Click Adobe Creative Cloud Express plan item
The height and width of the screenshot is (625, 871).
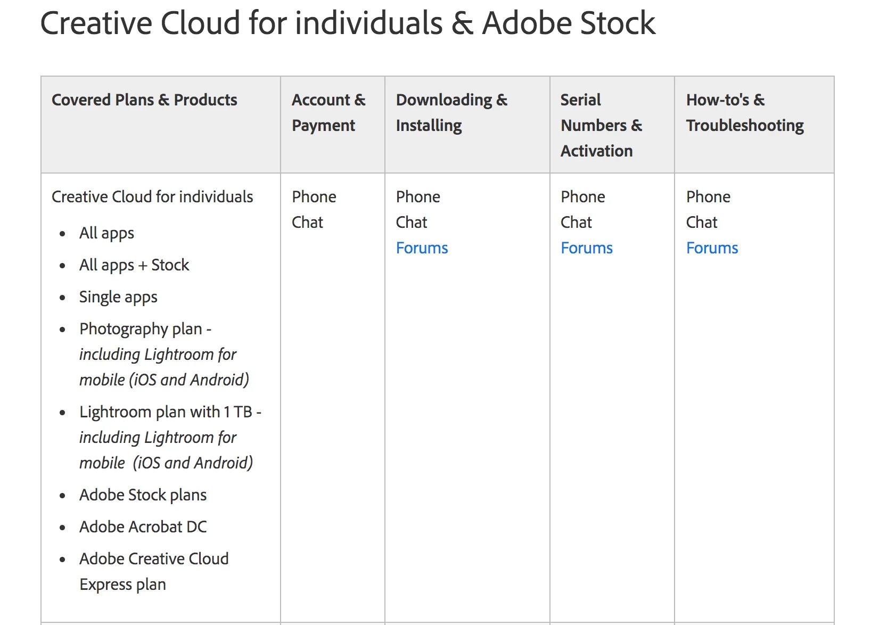point(154,559)
